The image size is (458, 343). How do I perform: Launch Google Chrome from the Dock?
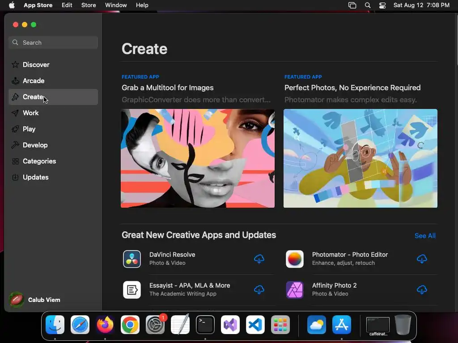pyautogui.click(x=130, y=325)
